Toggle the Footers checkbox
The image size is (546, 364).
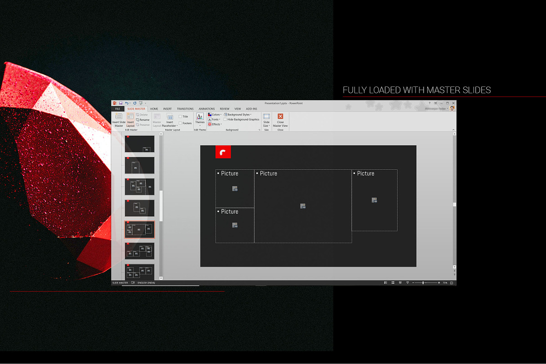tap(180, 123)
